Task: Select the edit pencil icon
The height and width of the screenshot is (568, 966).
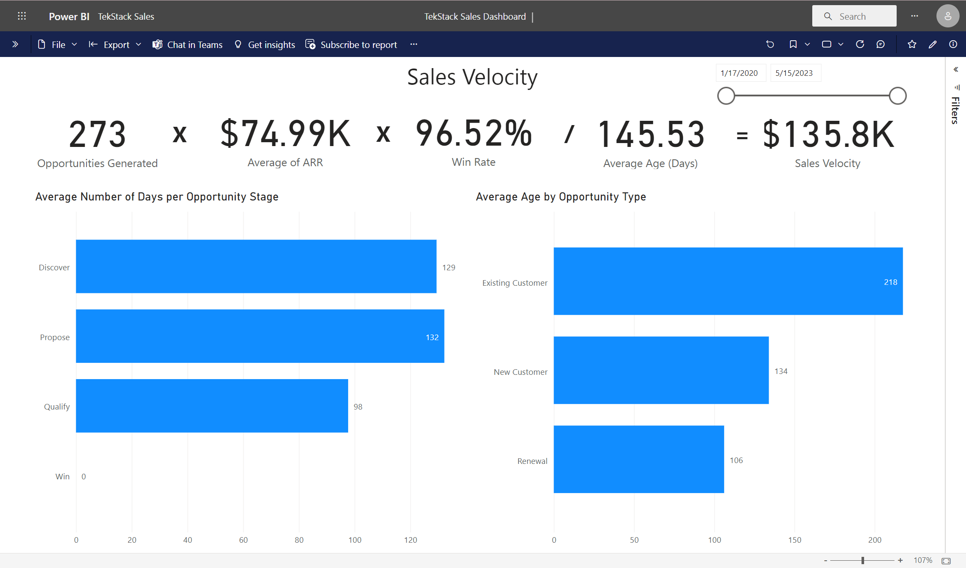Action: (x=933, y=45)
